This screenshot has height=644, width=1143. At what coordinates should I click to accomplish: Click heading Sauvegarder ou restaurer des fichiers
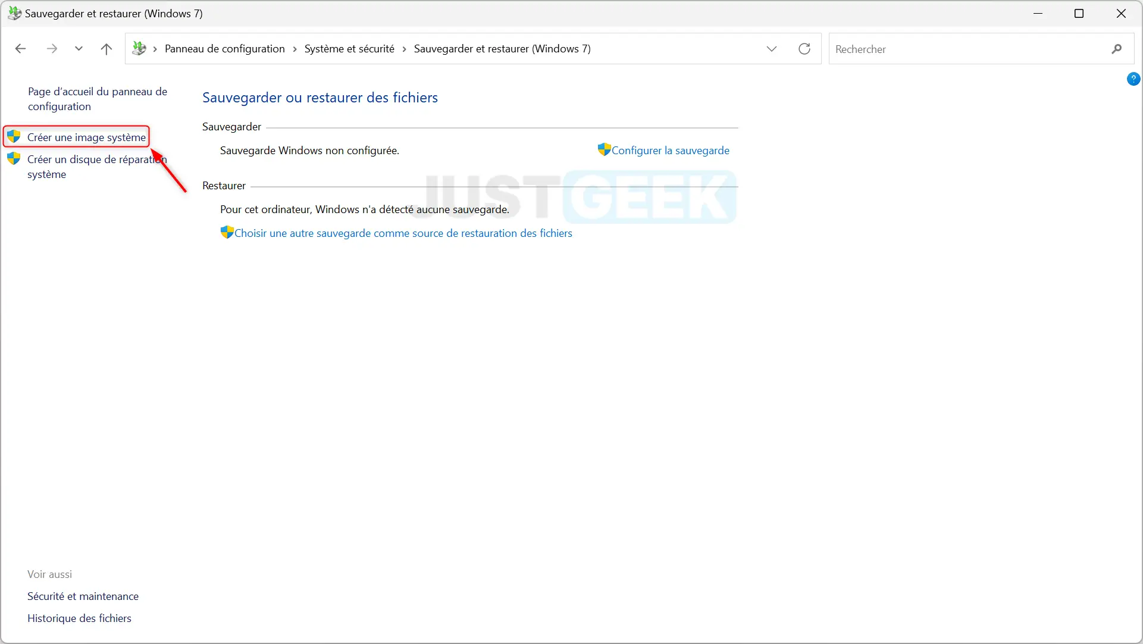pyautogui.click(x=320, y=98)
